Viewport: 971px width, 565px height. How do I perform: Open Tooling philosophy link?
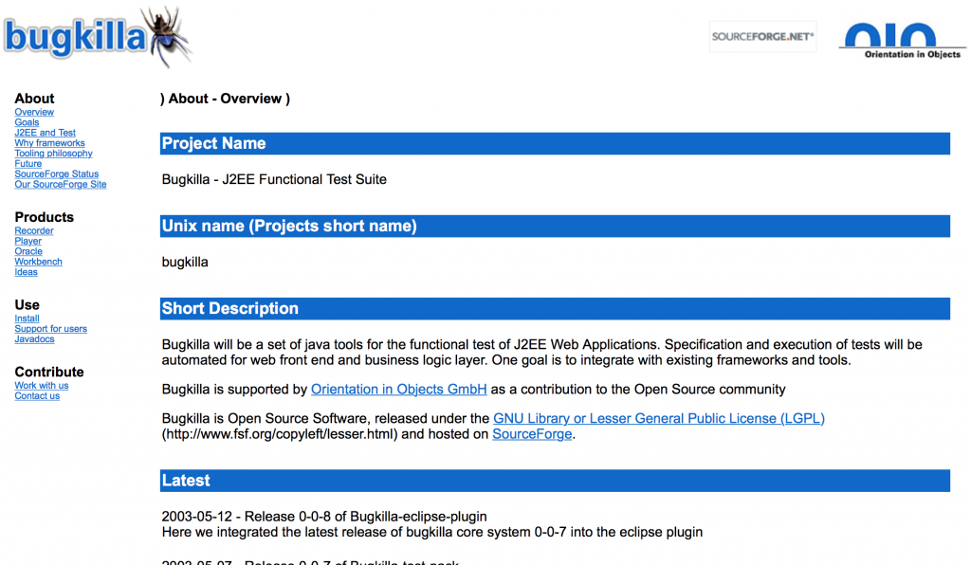click(x=53, y=154)
